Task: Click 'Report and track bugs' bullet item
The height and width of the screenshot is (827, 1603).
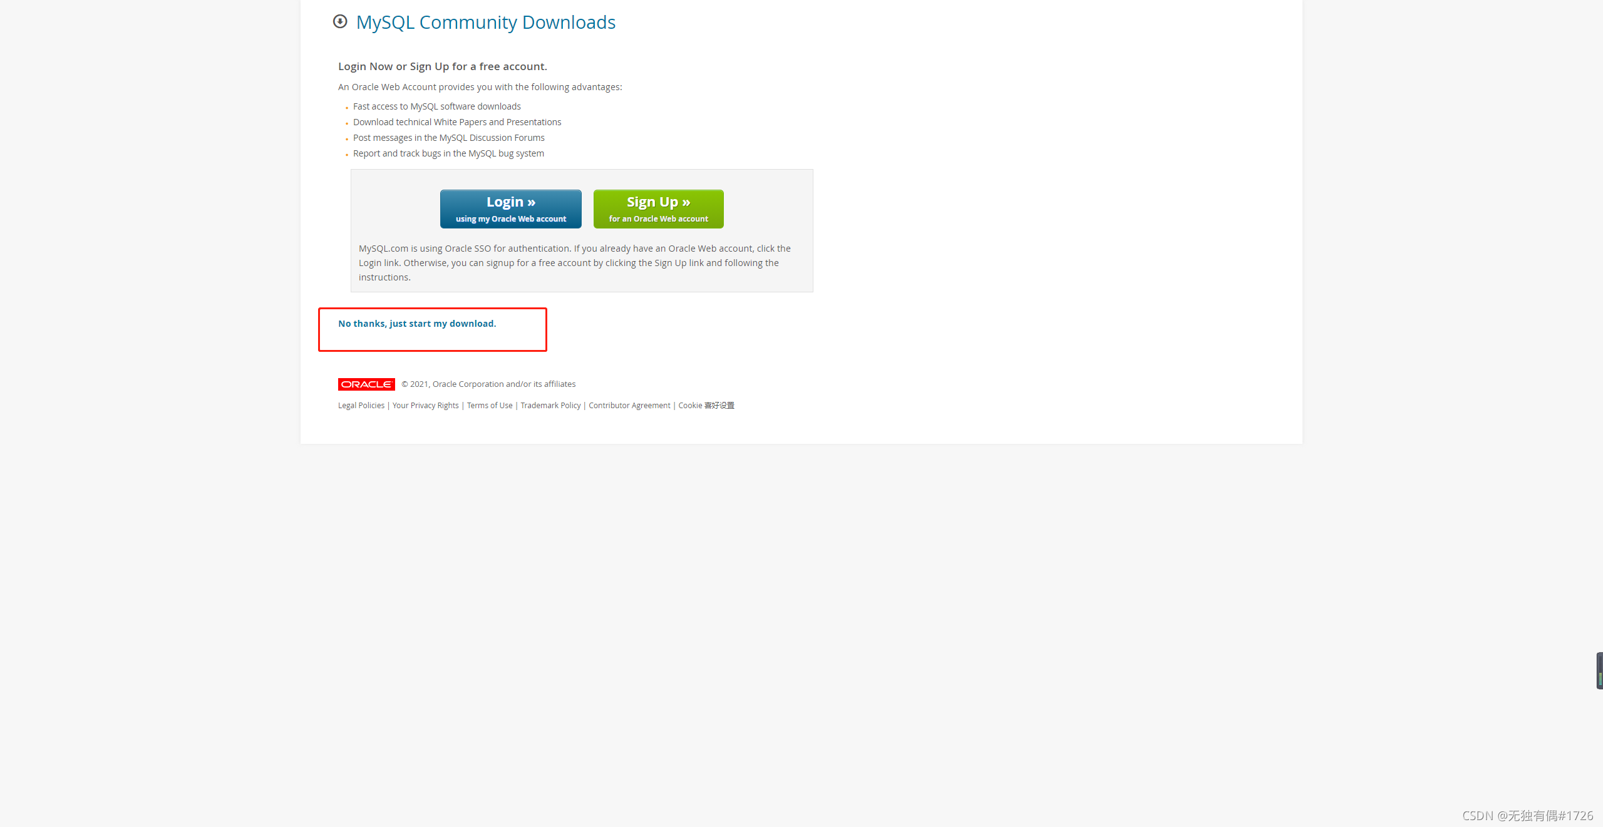Action: (x=448, y=153)
